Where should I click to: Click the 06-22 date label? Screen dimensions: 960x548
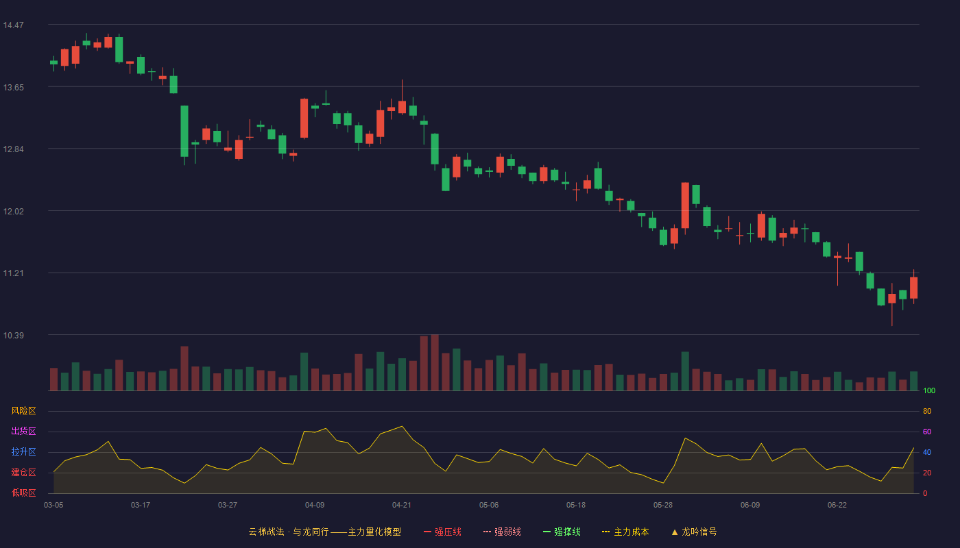pos(837,505)
